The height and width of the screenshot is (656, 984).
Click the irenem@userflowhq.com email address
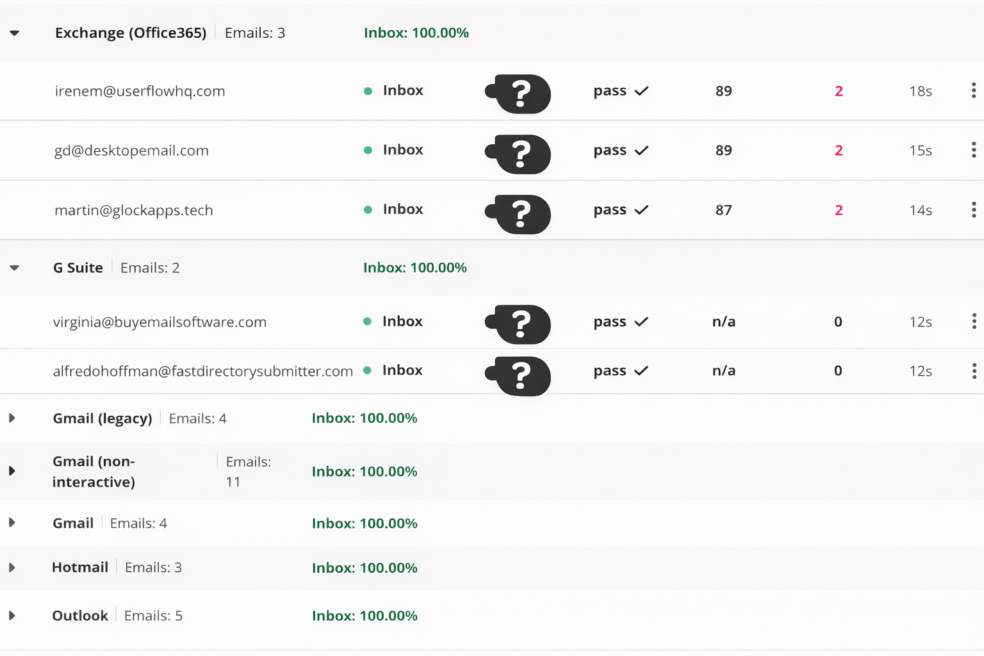point(140,91)
